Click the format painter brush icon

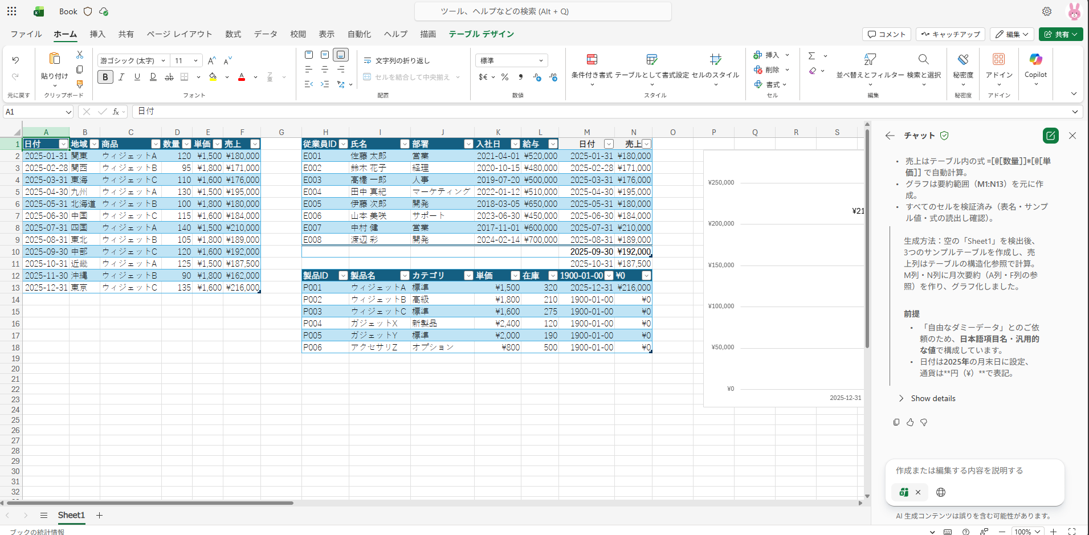(80, 84)
